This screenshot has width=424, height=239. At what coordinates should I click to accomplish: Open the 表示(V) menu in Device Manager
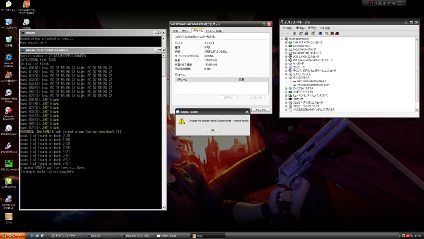pyautogui.click(x=312, y=28)
